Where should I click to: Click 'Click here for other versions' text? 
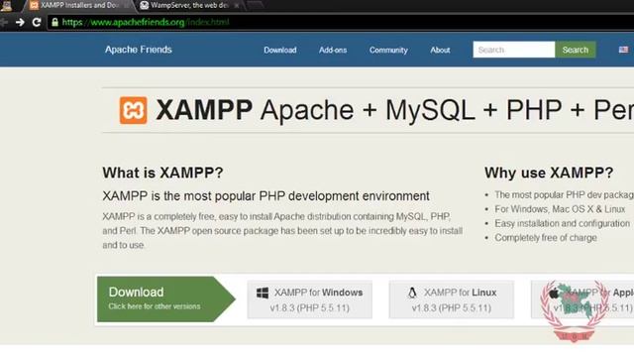(155, 306)
